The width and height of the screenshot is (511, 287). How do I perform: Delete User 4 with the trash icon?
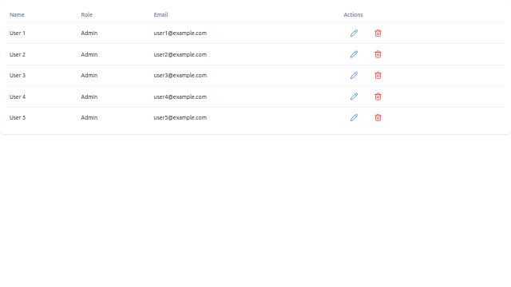click(378, 96)
